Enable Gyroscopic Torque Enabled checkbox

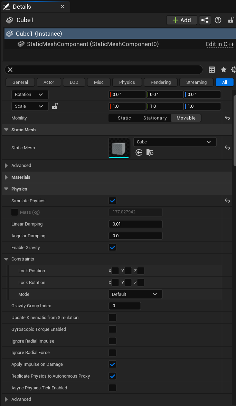click(x=113, y=329)
